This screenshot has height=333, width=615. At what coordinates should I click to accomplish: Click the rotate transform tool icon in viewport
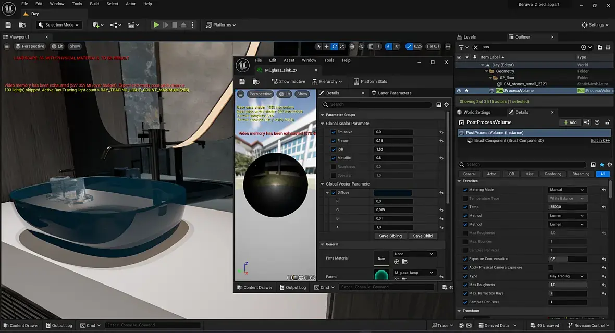[334, 46]
